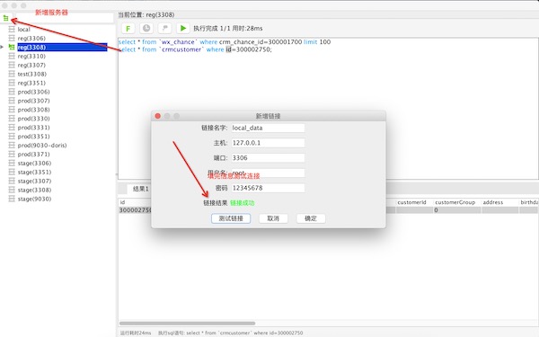Click the 密码 password input field

(x=268, y=188)
